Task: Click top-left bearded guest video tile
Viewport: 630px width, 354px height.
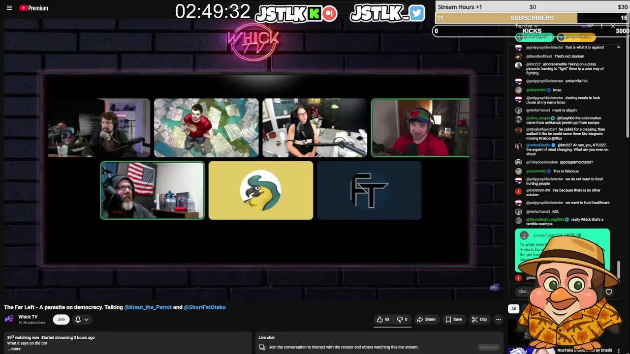Action: [x=99, y=128]
